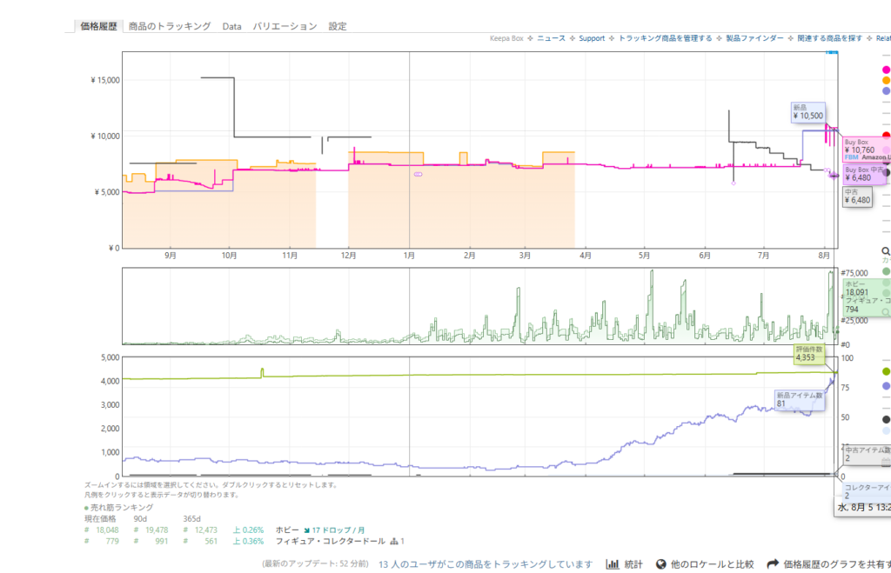Click the users tracking this product link
Viewport: 891px width, 573px height.
486,564
